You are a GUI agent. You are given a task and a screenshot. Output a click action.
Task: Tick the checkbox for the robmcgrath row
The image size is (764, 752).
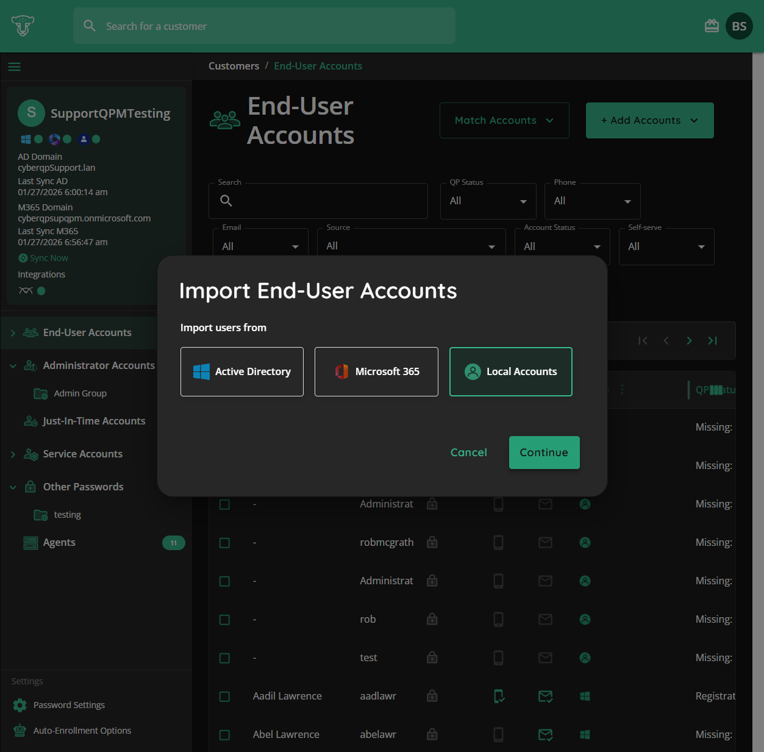224,543
